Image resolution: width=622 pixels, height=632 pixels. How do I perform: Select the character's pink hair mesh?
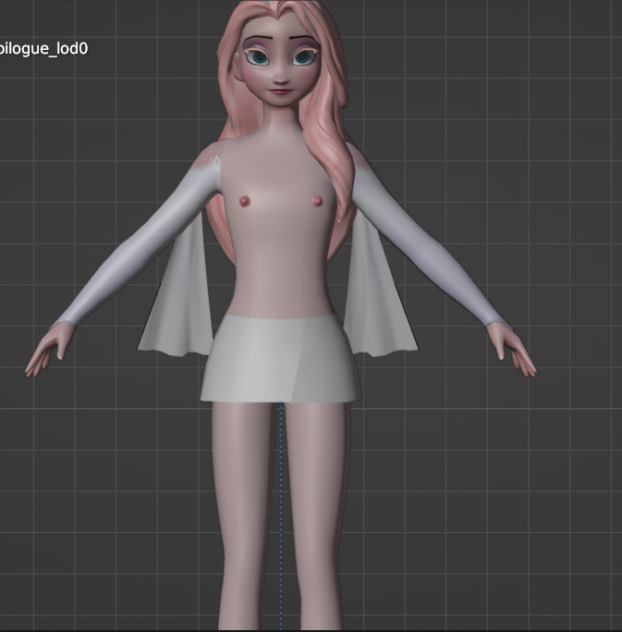(329, 133)
